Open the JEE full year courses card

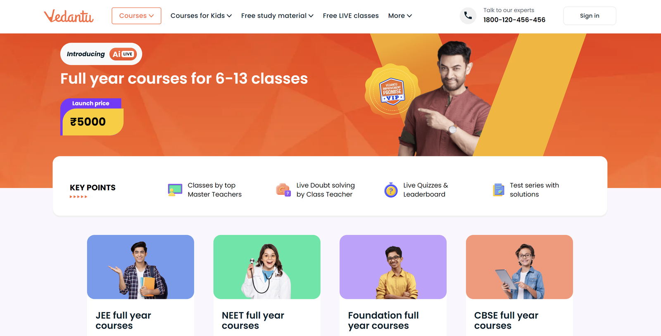[x=140, y=285]
